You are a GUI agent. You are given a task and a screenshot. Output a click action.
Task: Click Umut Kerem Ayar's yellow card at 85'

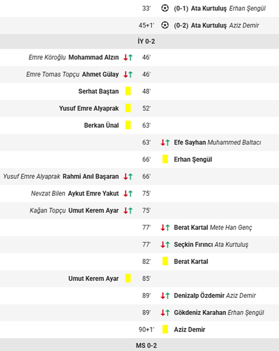point(128,278)
